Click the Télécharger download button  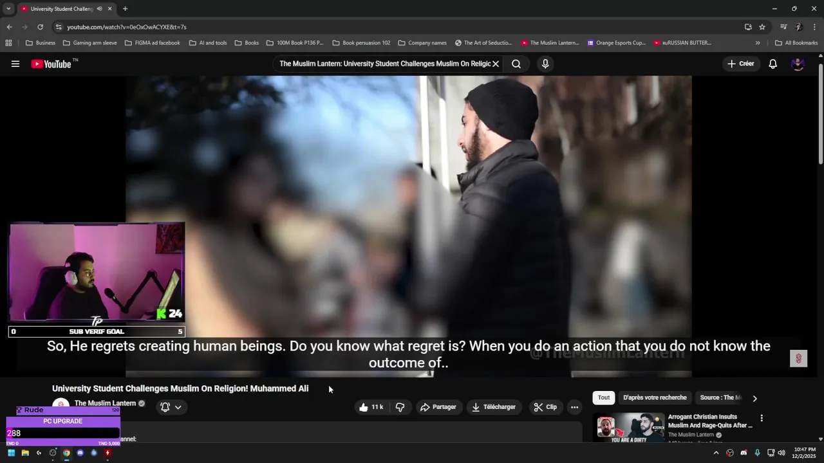tap(494, 407)
